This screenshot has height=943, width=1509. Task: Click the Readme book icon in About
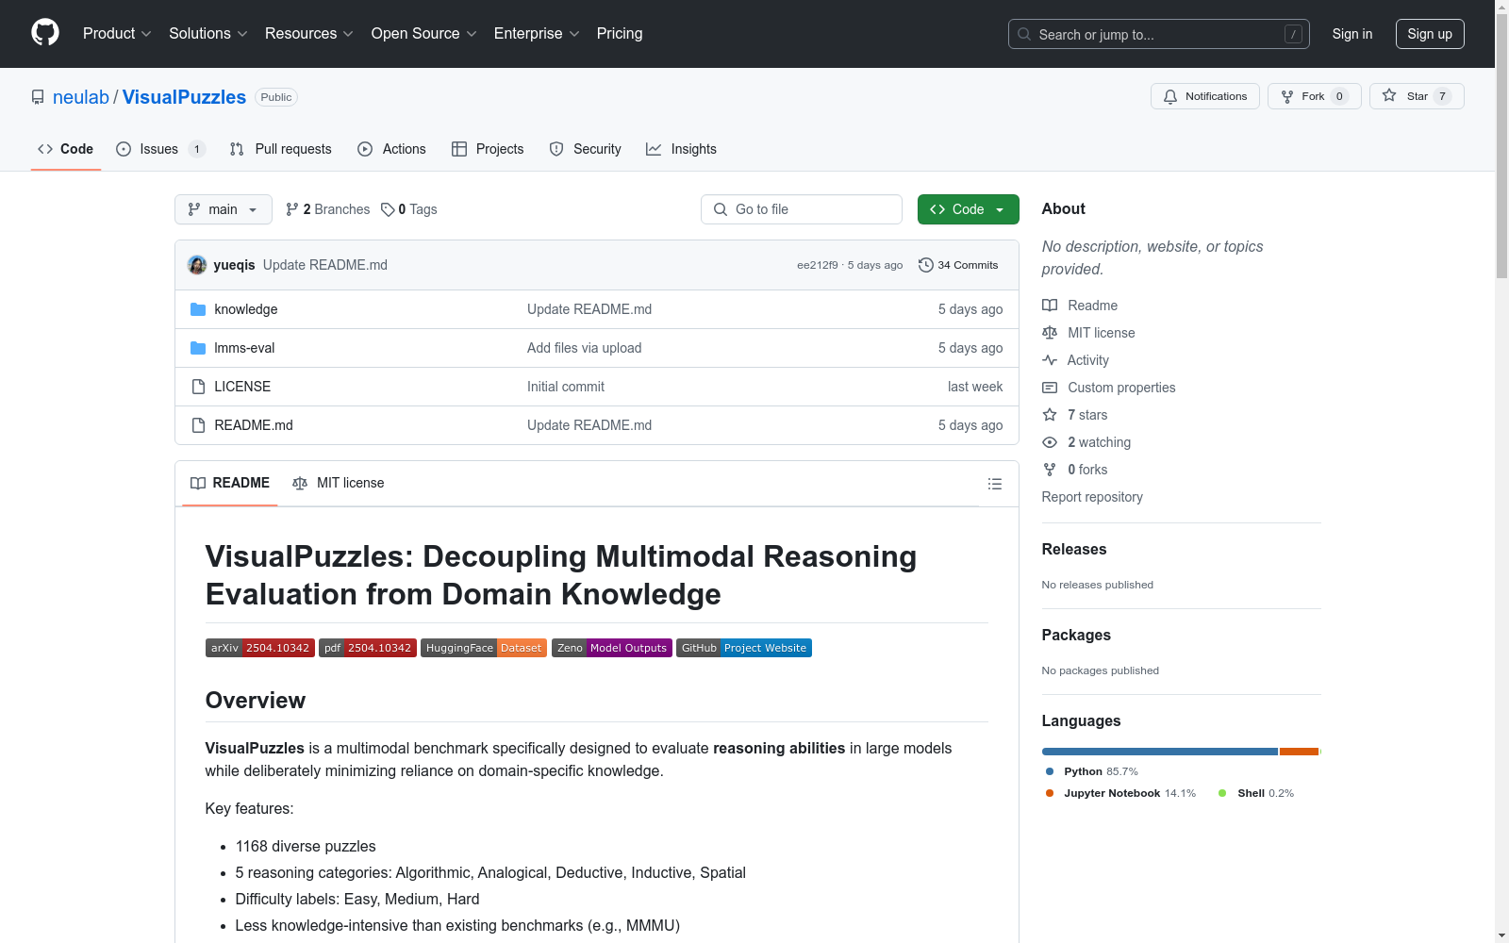(x=1050, y=306)
